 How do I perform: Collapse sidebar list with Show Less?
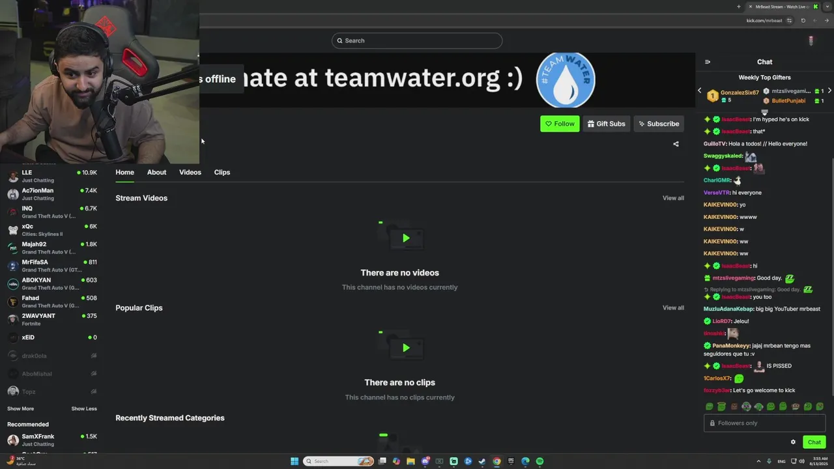(84, 408)
